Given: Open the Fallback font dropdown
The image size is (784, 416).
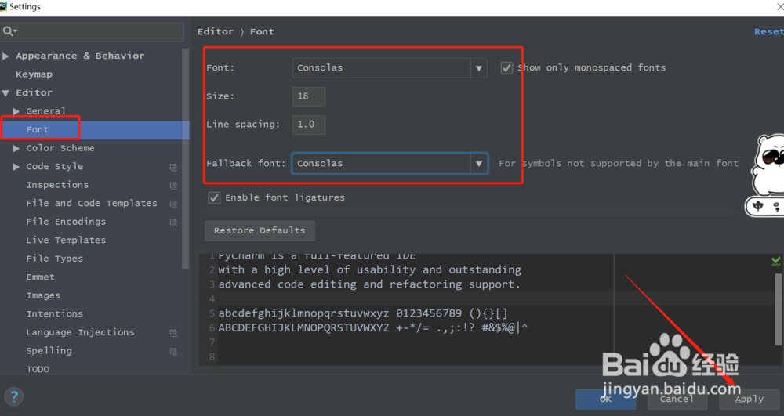Looking at the screenshot, I should click(x=390, y=164).
